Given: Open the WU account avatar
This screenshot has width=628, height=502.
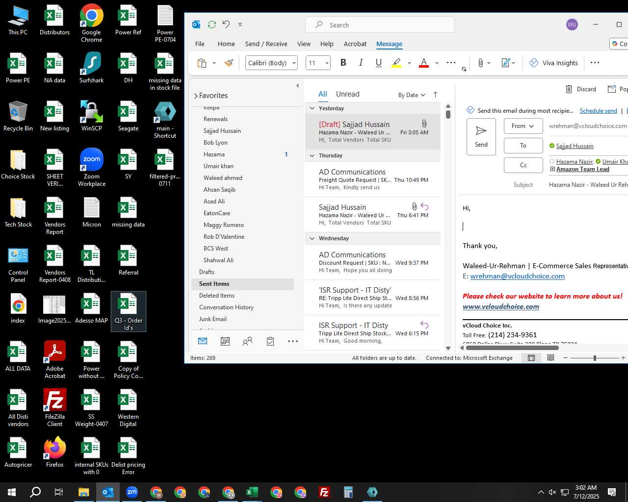Looking at the screenshot, I should coord(572,25).
